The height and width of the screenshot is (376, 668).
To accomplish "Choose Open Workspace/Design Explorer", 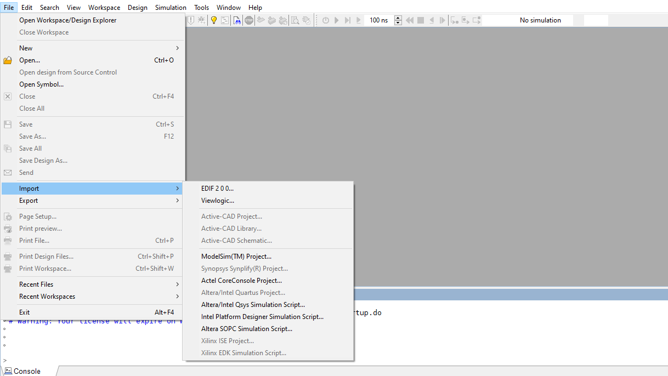I will tap(93, 20).
